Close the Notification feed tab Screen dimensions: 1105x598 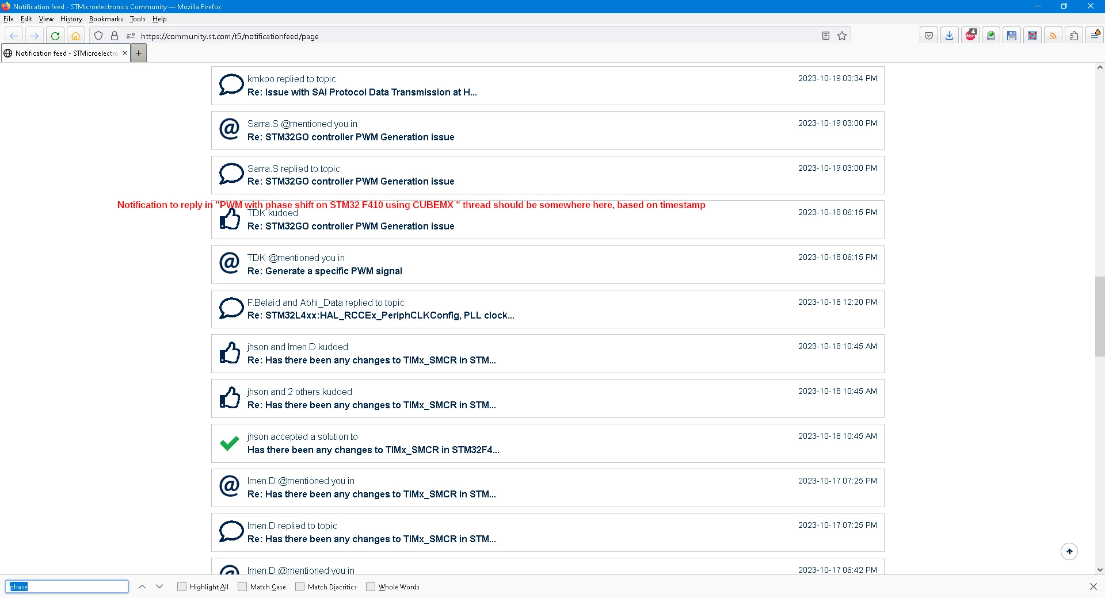(x=125, y=53)
